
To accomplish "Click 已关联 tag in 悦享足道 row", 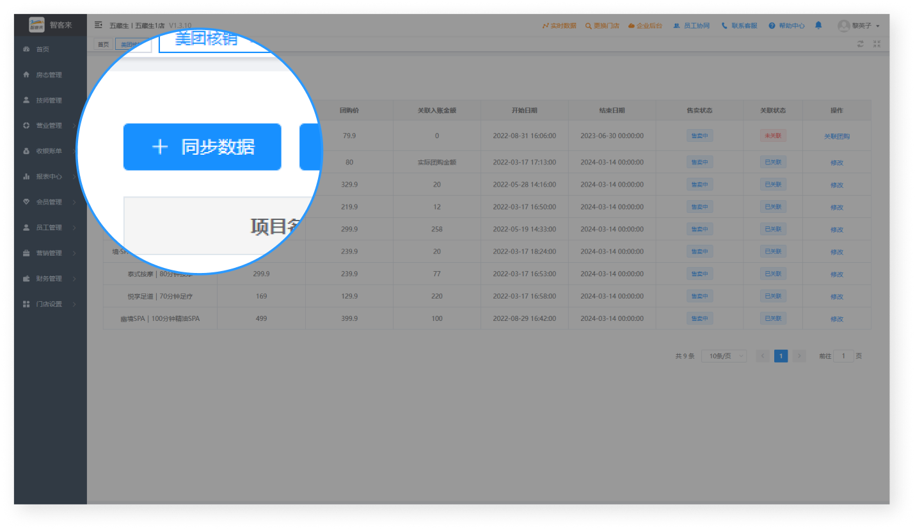I will point(773,296).
